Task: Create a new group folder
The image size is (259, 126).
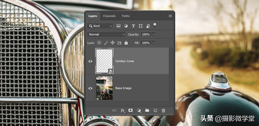Action: coord(147,110)
